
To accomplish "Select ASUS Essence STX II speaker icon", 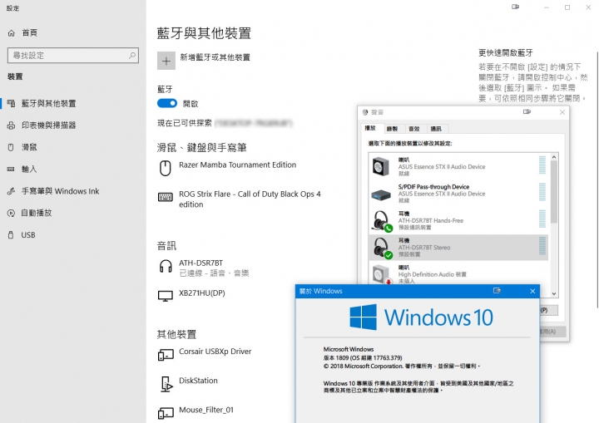I will point(380,166).
